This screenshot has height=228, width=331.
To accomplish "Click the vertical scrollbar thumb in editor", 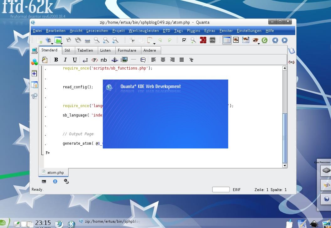I will click(x=285, y=138).
